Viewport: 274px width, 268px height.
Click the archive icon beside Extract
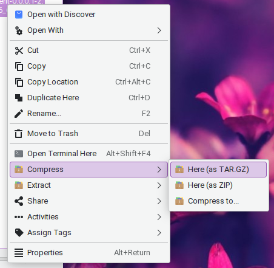click(19, 185)
